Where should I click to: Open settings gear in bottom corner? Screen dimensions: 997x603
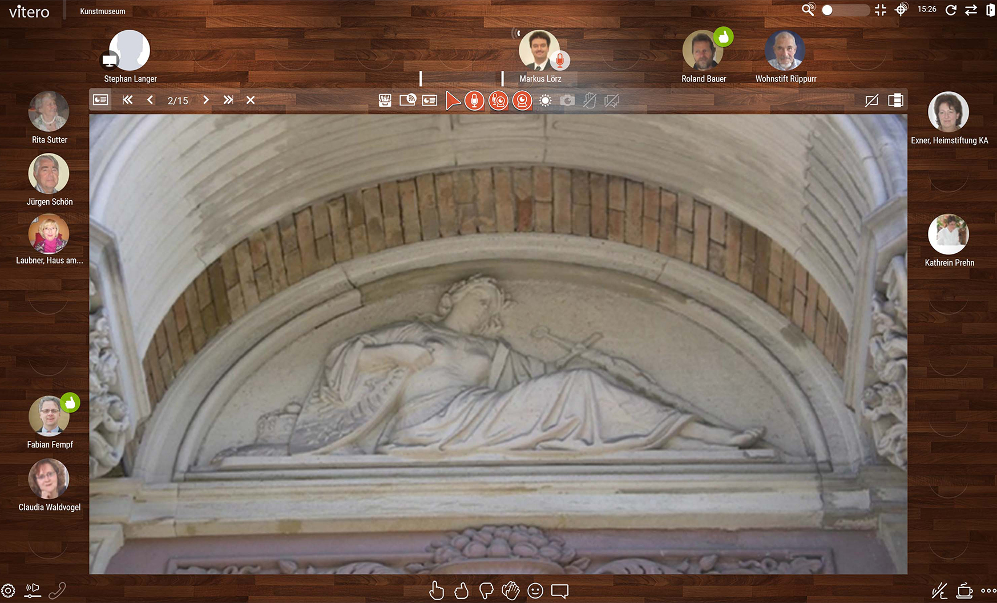coord(8,590)
